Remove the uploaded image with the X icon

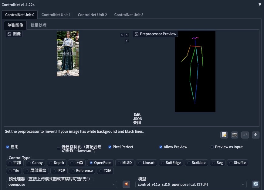tap(127, 35)
